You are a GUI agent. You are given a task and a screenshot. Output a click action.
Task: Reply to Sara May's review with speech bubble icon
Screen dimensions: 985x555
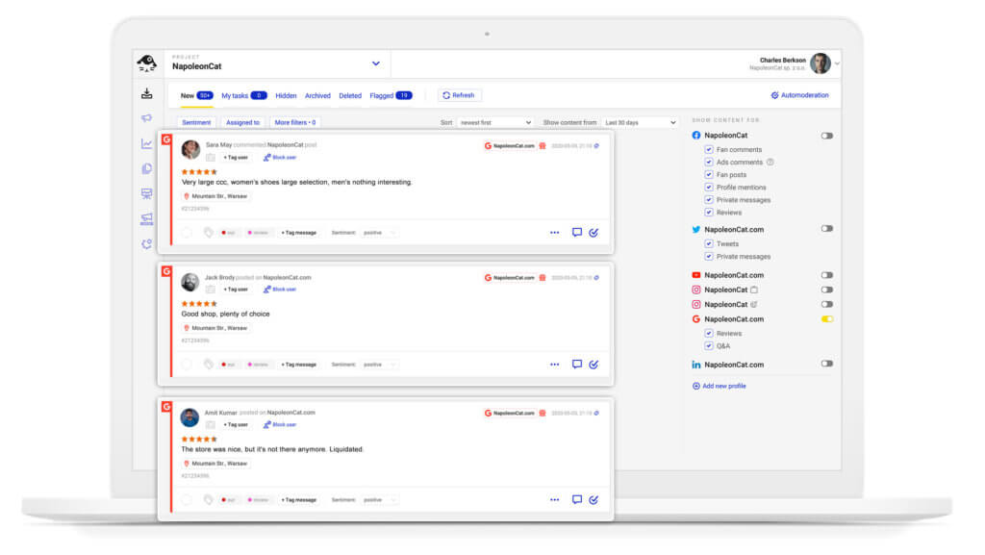[x=577, y=233]
